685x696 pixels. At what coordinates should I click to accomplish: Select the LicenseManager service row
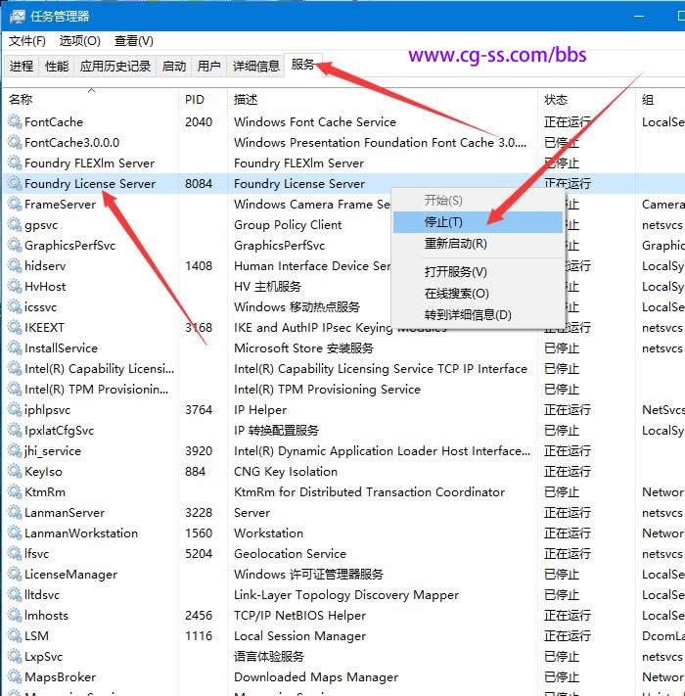click(70, 575)
